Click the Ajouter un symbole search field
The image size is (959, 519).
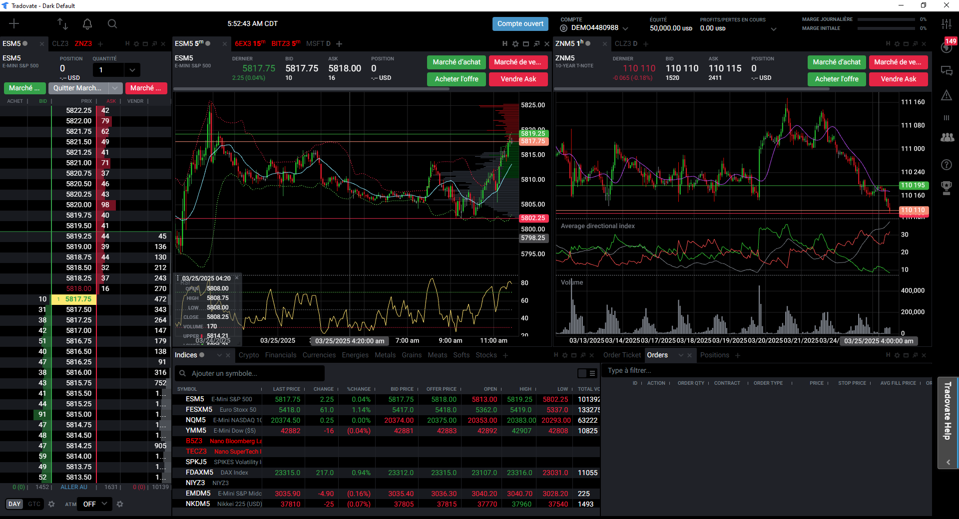pos(250,373)
